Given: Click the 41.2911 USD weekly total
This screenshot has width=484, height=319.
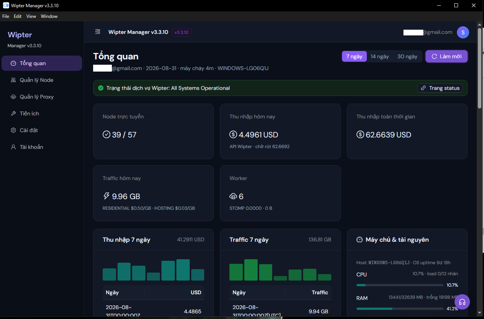Looking at the screenshot, I should 190,240.
